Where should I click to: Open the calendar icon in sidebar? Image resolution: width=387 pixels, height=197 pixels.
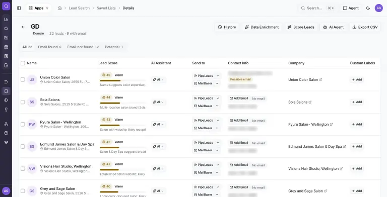pos(6,47)
